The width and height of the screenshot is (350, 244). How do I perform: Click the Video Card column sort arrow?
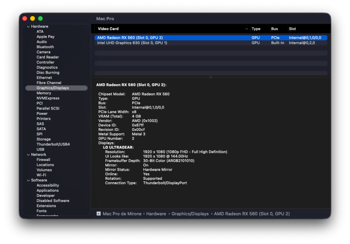coord(247,29)
